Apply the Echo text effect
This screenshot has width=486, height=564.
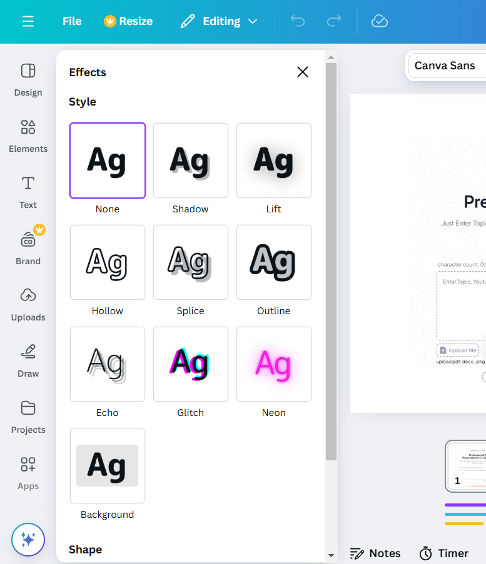coord(108,364)
